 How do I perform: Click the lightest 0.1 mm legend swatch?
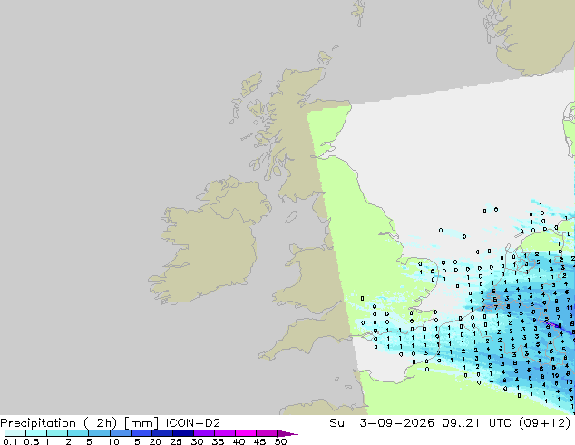15,433
